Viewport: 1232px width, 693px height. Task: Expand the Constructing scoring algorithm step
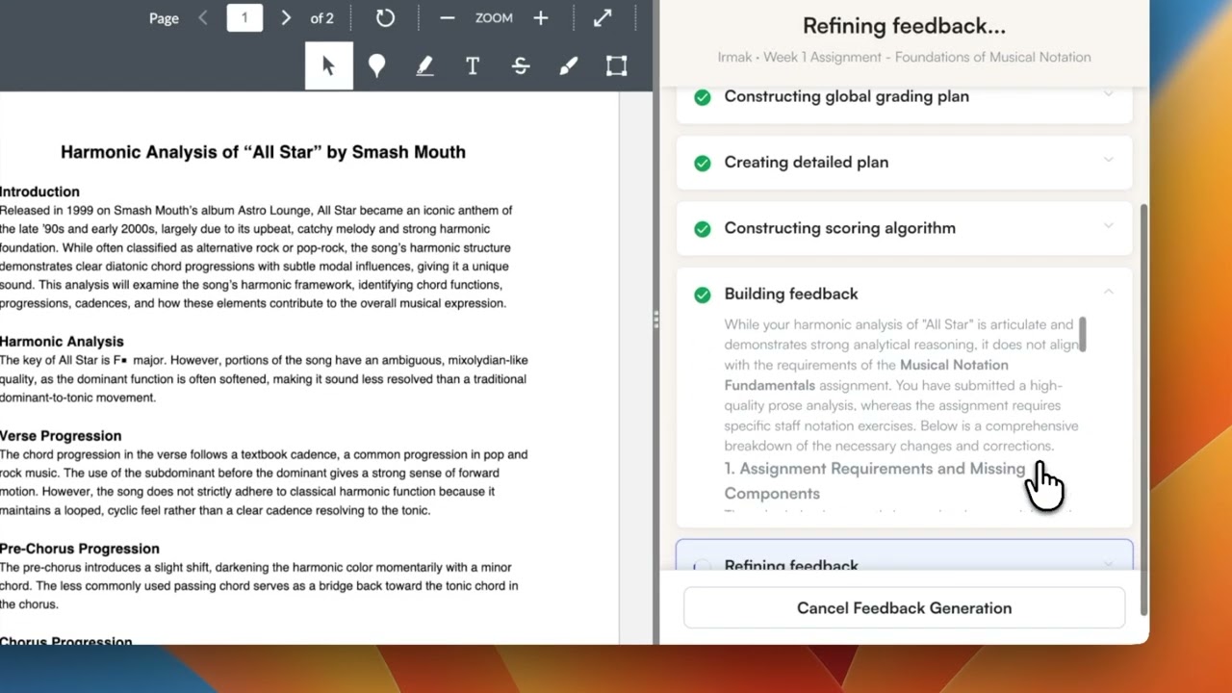1108,226
